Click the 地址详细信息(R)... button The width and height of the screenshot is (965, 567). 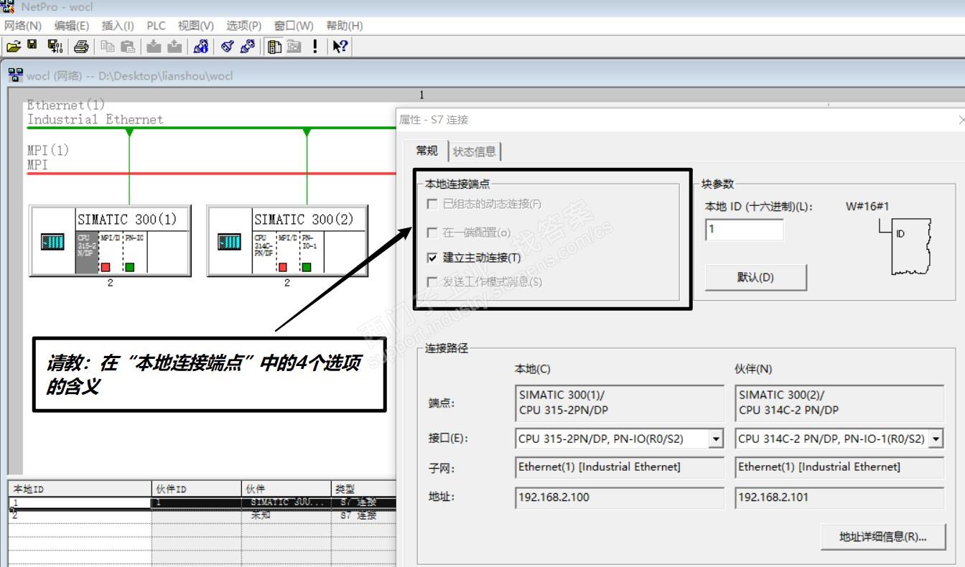(x=883, y=537)
